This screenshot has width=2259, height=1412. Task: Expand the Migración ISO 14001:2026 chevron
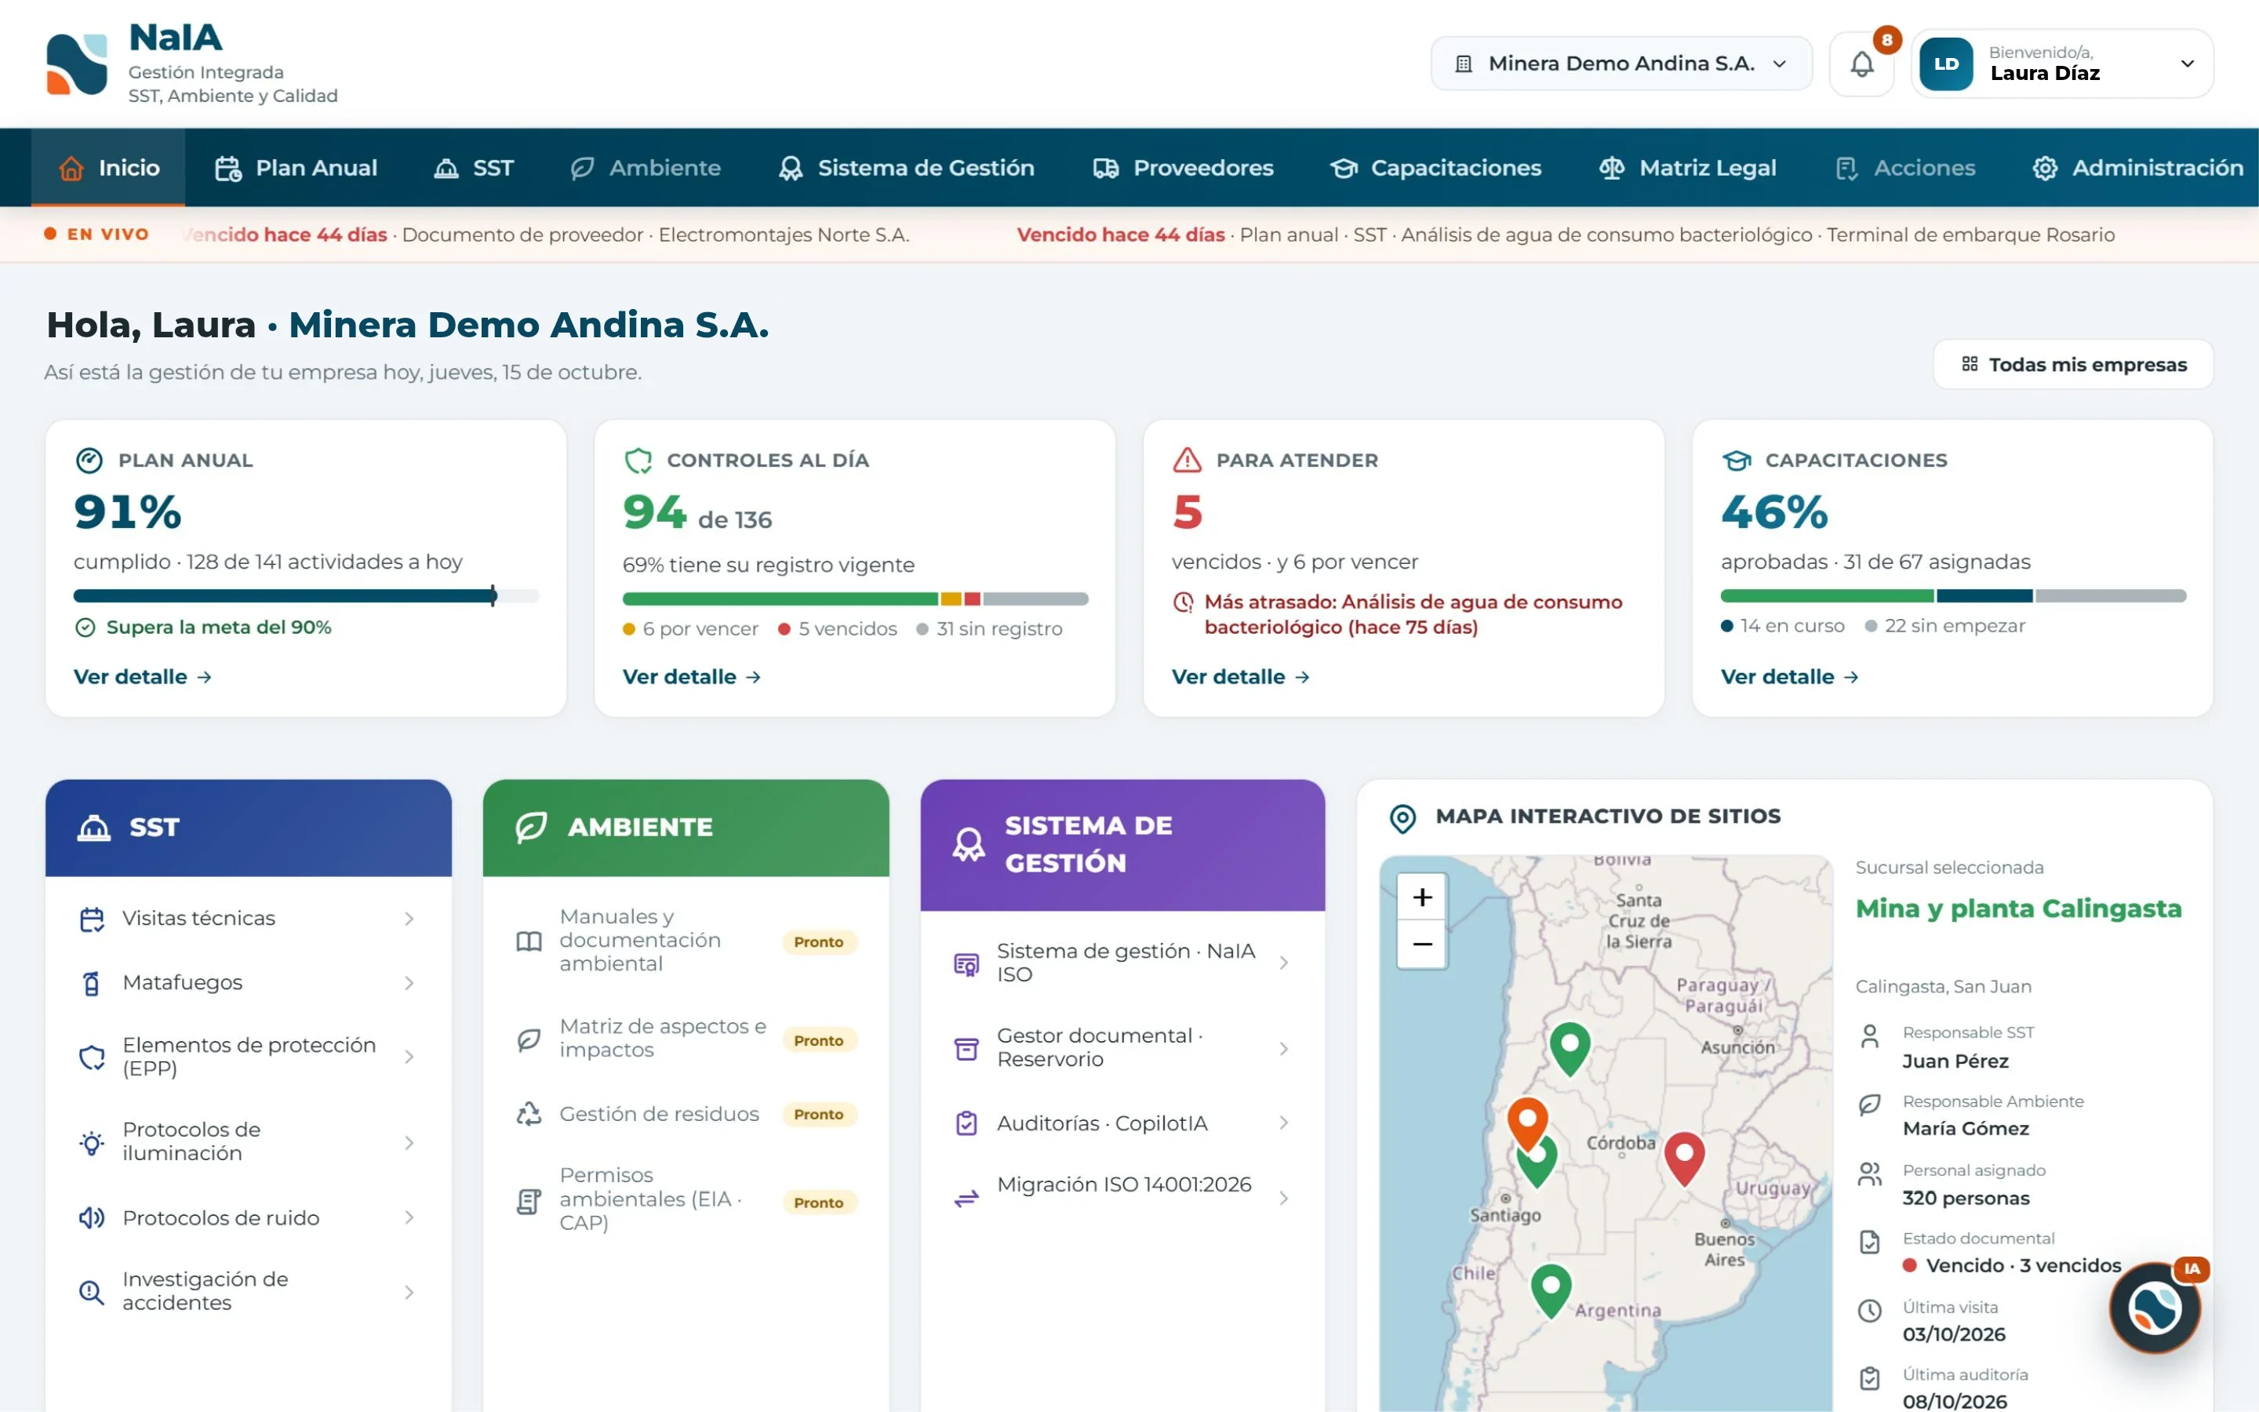1283,1197
